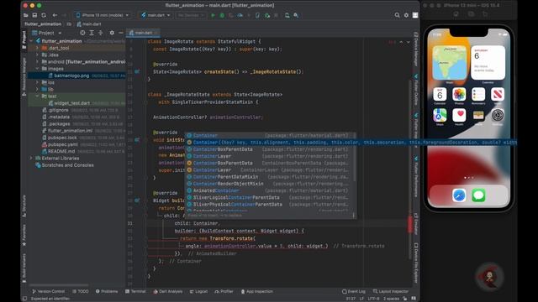Open Reminders app on iPhone simulator

[x=478, y=94]
